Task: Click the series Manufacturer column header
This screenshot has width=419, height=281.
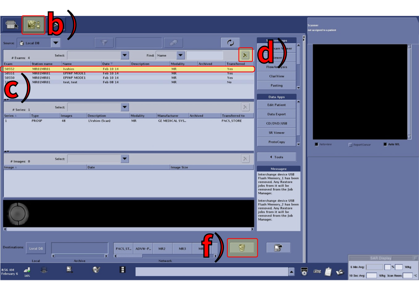Action: tap(172, 116)
